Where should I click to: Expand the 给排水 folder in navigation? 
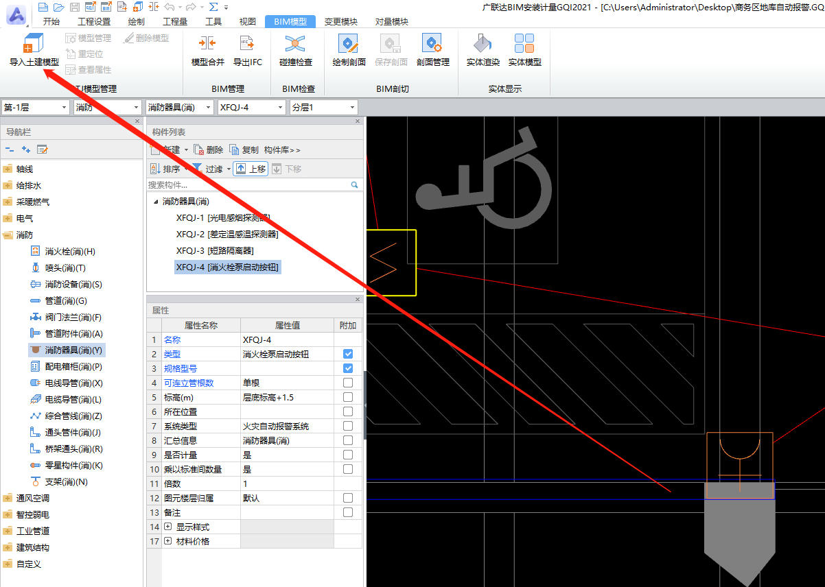tap(8, 185)
